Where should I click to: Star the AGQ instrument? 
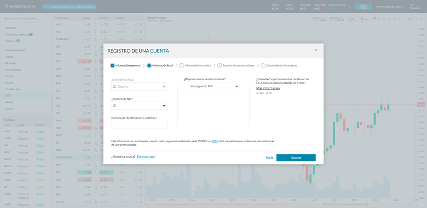coord(136,32)
